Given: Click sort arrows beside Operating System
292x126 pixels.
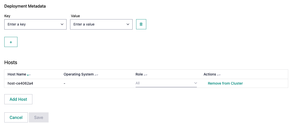Looking at the screenshot, I should tap(96, 75).
